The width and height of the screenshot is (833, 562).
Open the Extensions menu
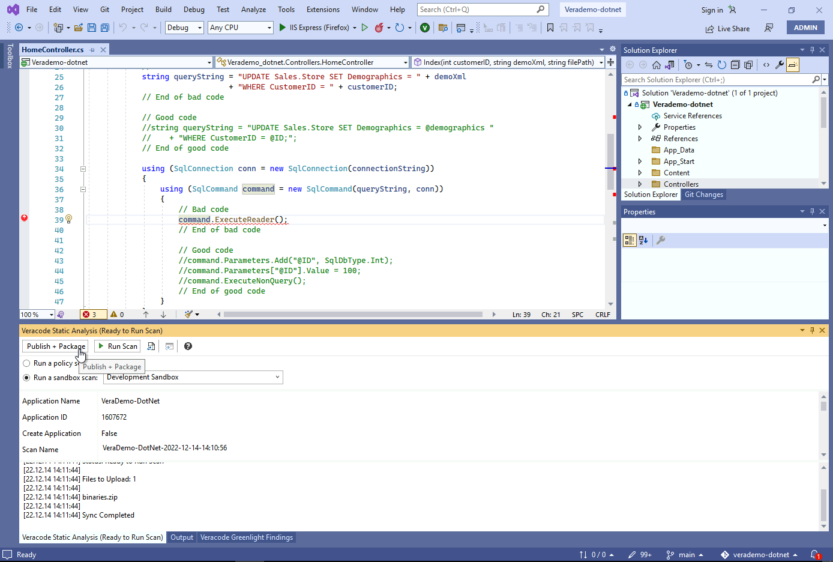(323, 10)
